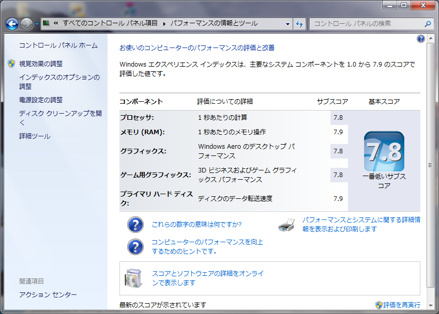Open パフォーマンスとシステムに関する詳細情報 print link
This screenshot has width=439, height=314.
pyautogui.click(x=361, y=224)
